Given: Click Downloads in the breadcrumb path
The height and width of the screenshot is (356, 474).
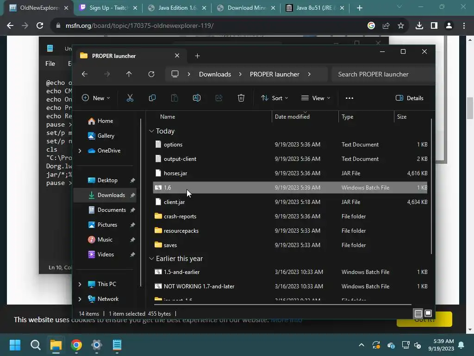Looking at the screenshot, I should [x=215, y=74].
